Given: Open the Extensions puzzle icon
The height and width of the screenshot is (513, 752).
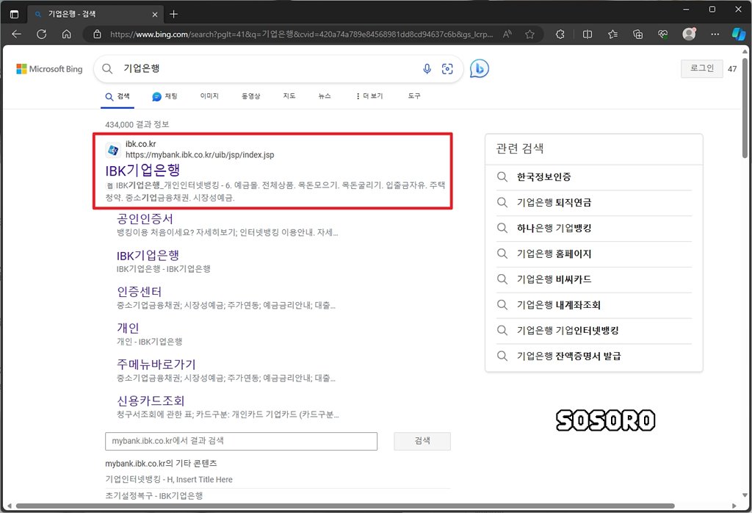Looking at the screenshot, I should [x=560, y=34].
